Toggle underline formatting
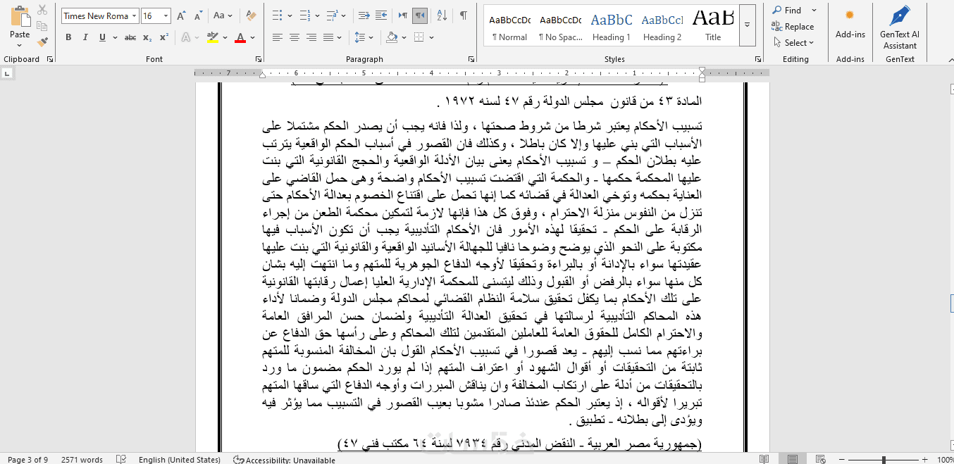Viewport: 954px width, 464px height. [103, 37]
